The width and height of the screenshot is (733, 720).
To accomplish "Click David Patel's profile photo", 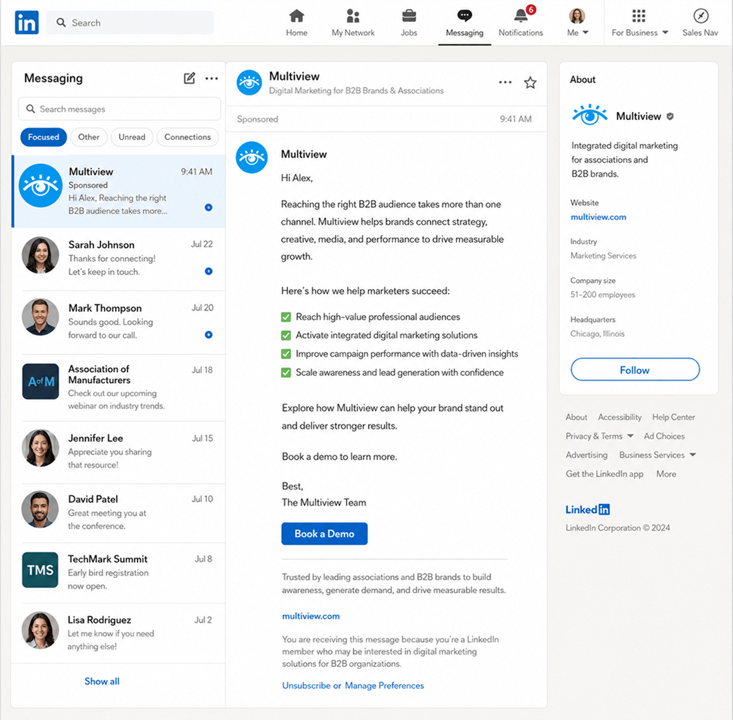I will click(x=41, y=509).
